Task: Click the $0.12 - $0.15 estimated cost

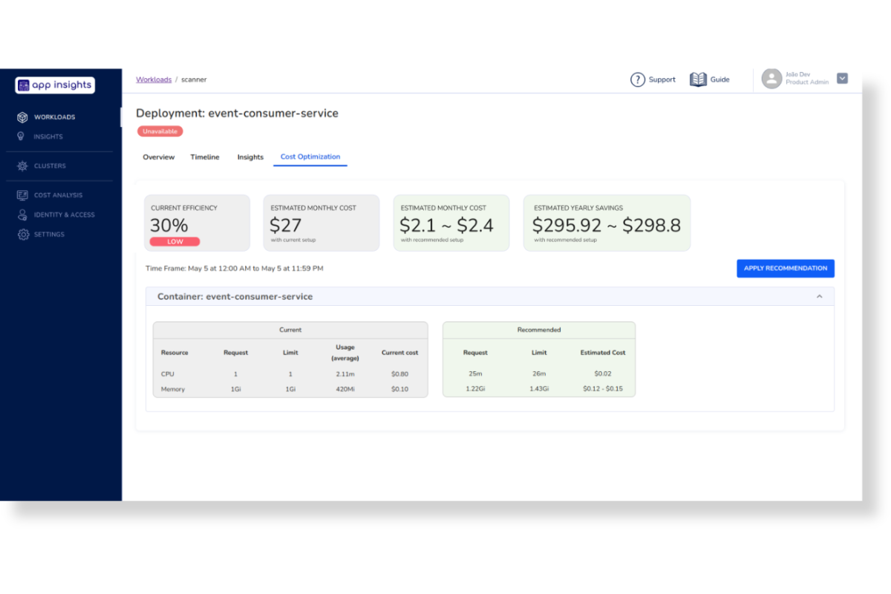Action: tap(603, 389)
